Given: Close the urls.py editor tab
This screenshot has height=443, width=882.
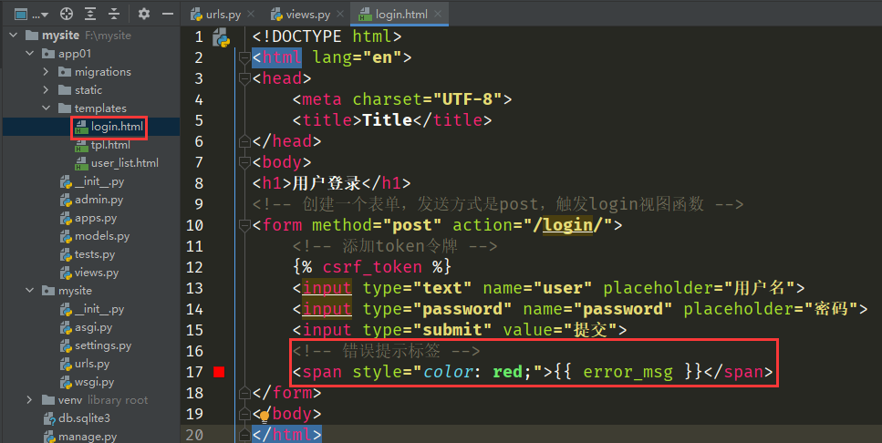Looking at the screenshot, I should 252,15.
